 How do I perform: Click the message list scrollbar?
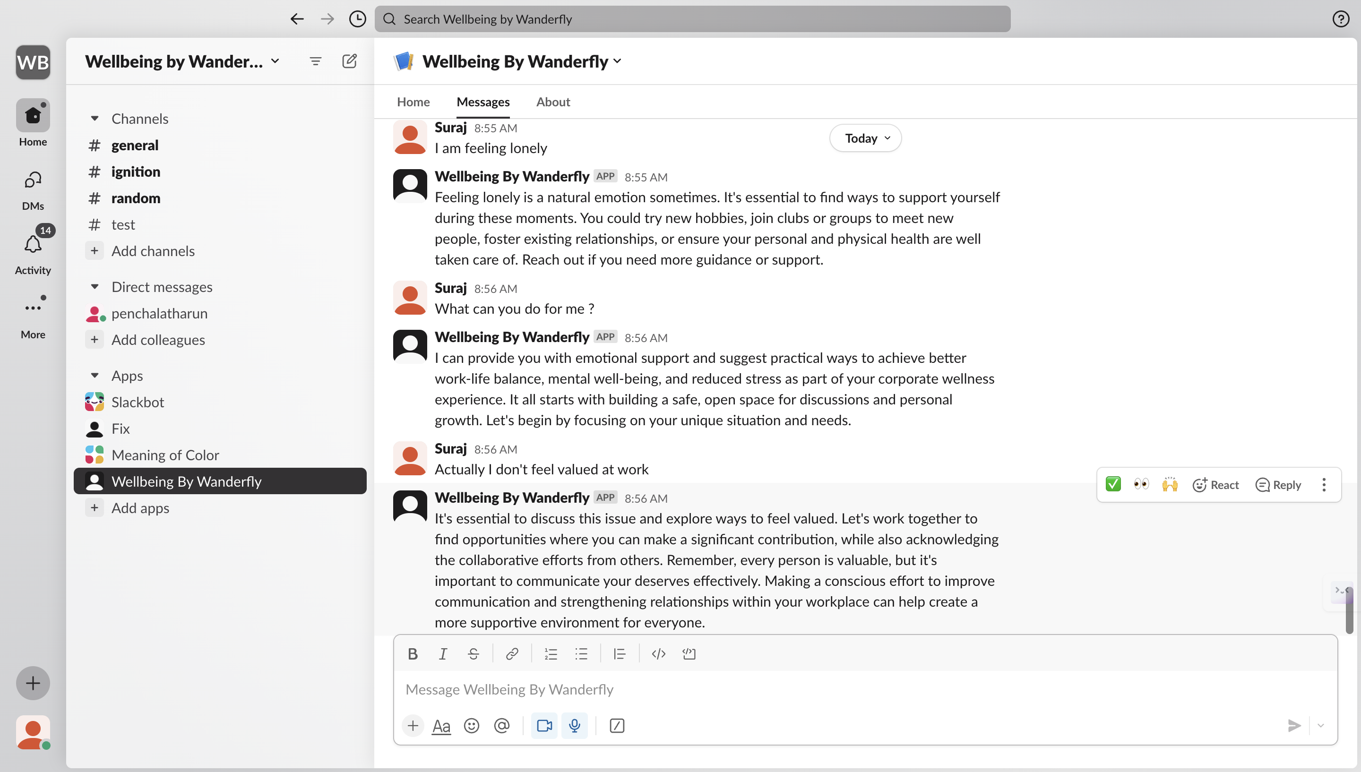tap(1349, 610)
